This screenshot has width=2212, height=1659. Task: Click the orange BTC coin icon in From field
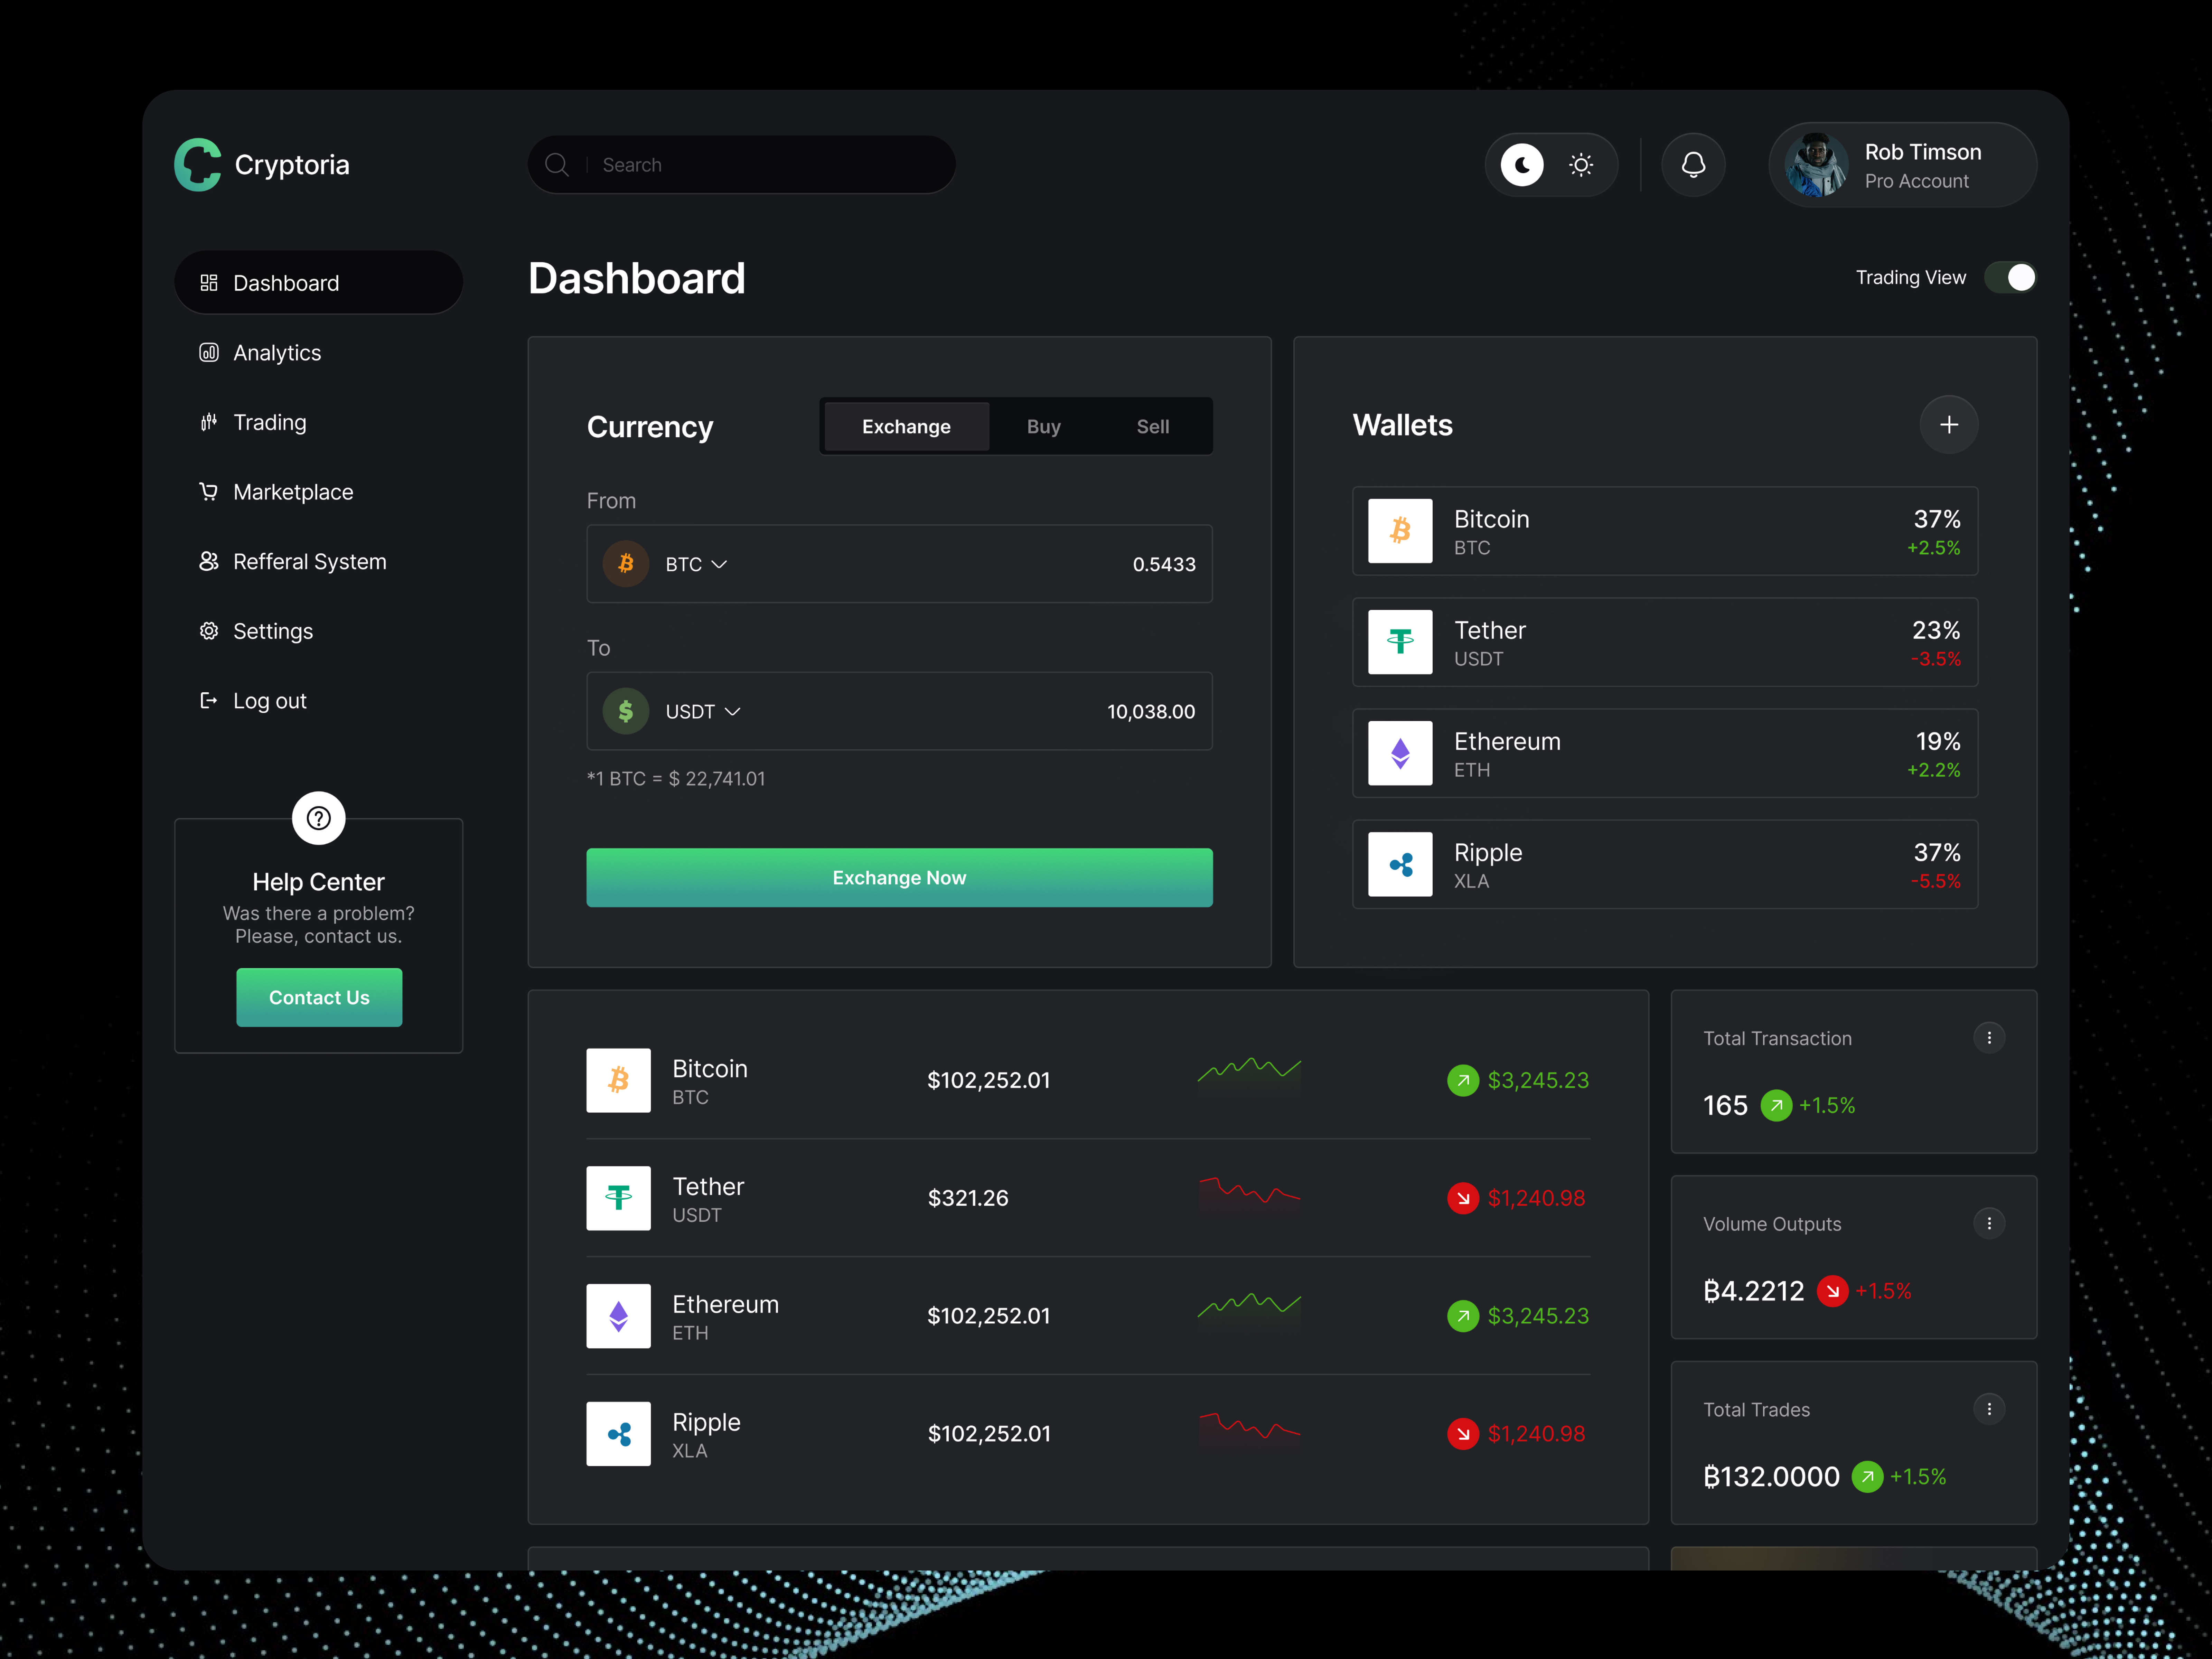click(626, 564)
